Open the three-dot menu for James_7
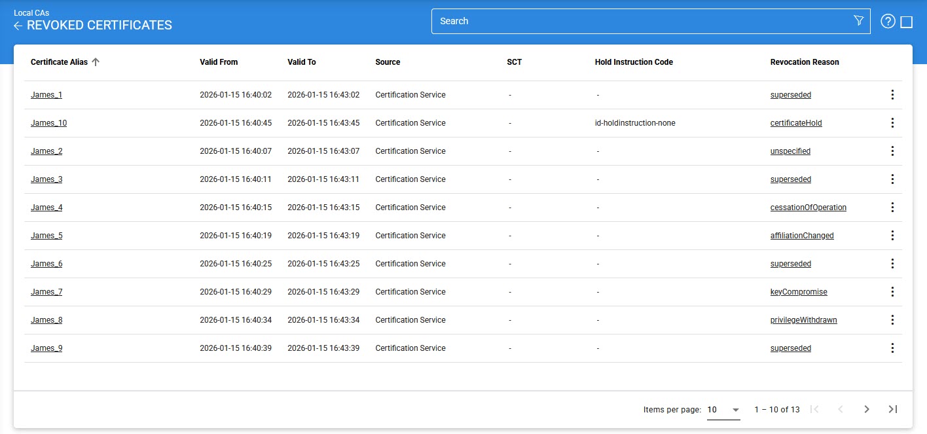This screenshot has width=927, height=434. pyautogui.click(x=892, y=292)
